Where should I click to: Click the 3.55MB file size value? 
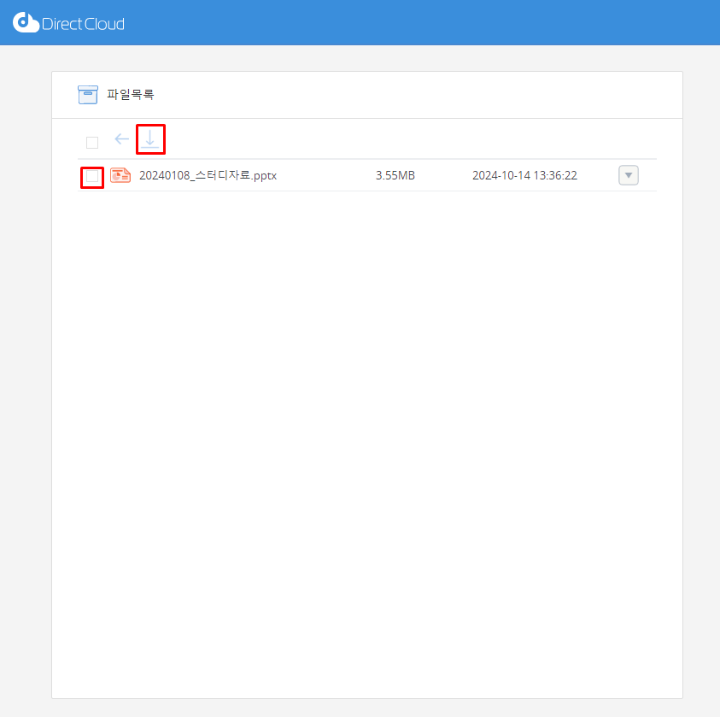click(x=395, y=175)
